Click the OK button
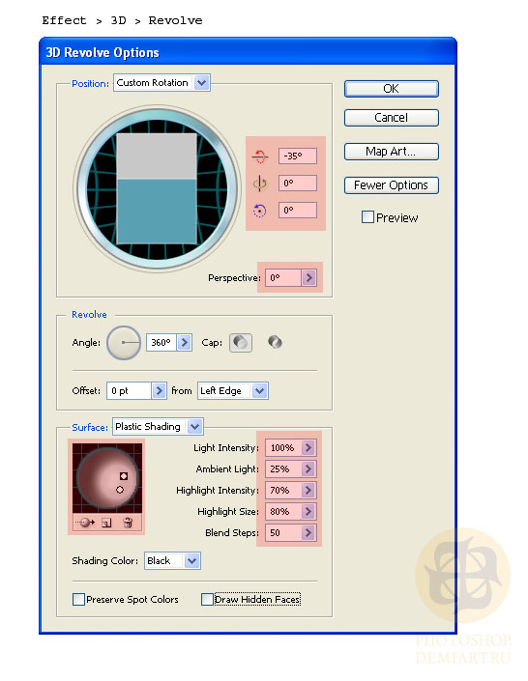This screenshot has width=528, height=681. pyautogui.click(x=392, y=89)
